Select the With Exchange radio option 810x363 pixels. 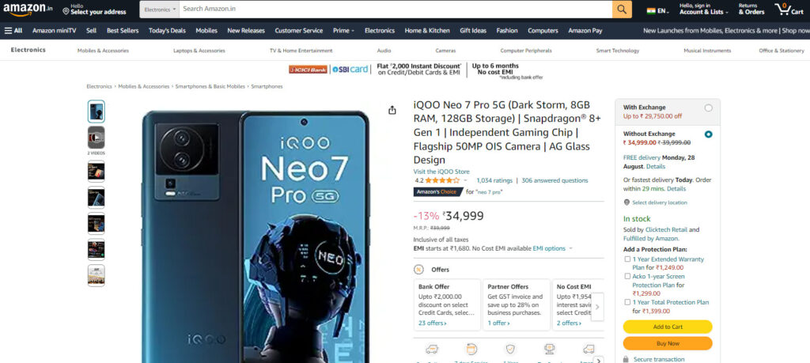(x=708, y=108)
